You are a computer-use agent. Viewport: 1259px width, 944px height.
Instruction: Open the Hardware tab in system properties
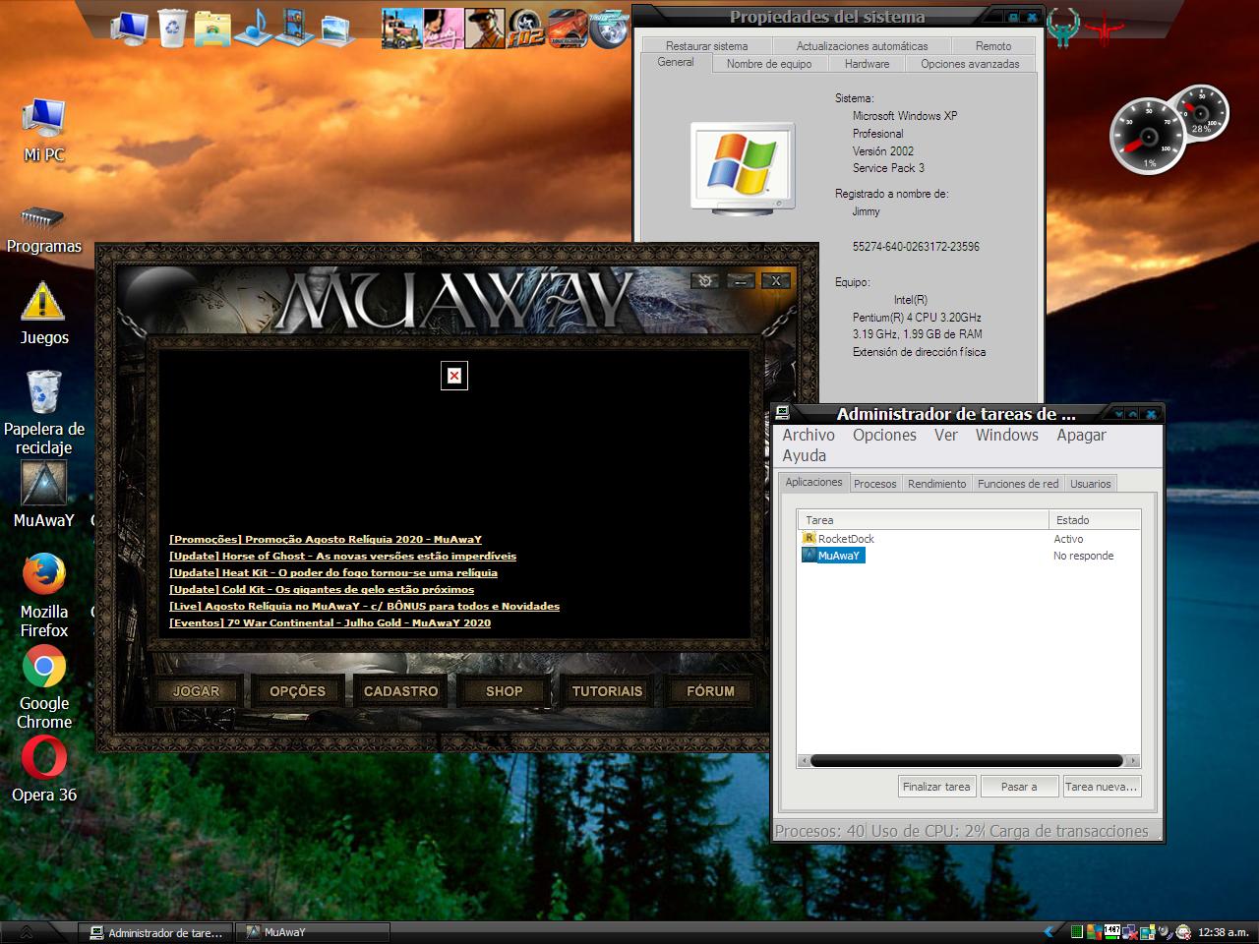pos(867,64)
